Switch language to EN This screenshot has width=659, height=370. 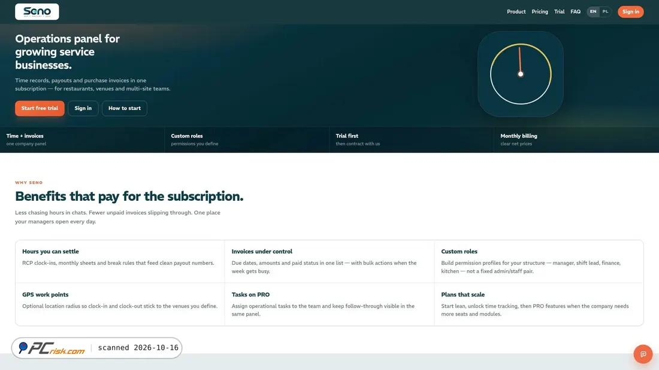pyautogui.click(x=593, y=12)
